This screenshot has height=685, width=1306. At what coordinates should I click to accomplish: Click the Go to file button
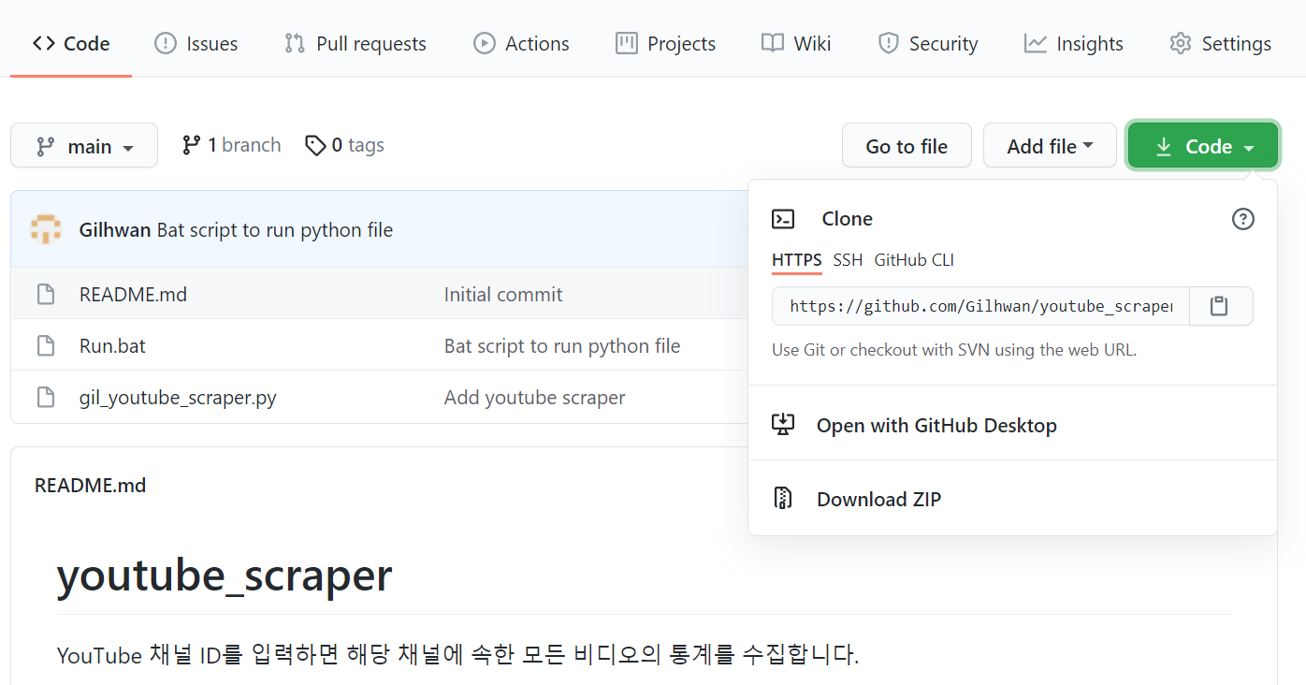(907, 146)
